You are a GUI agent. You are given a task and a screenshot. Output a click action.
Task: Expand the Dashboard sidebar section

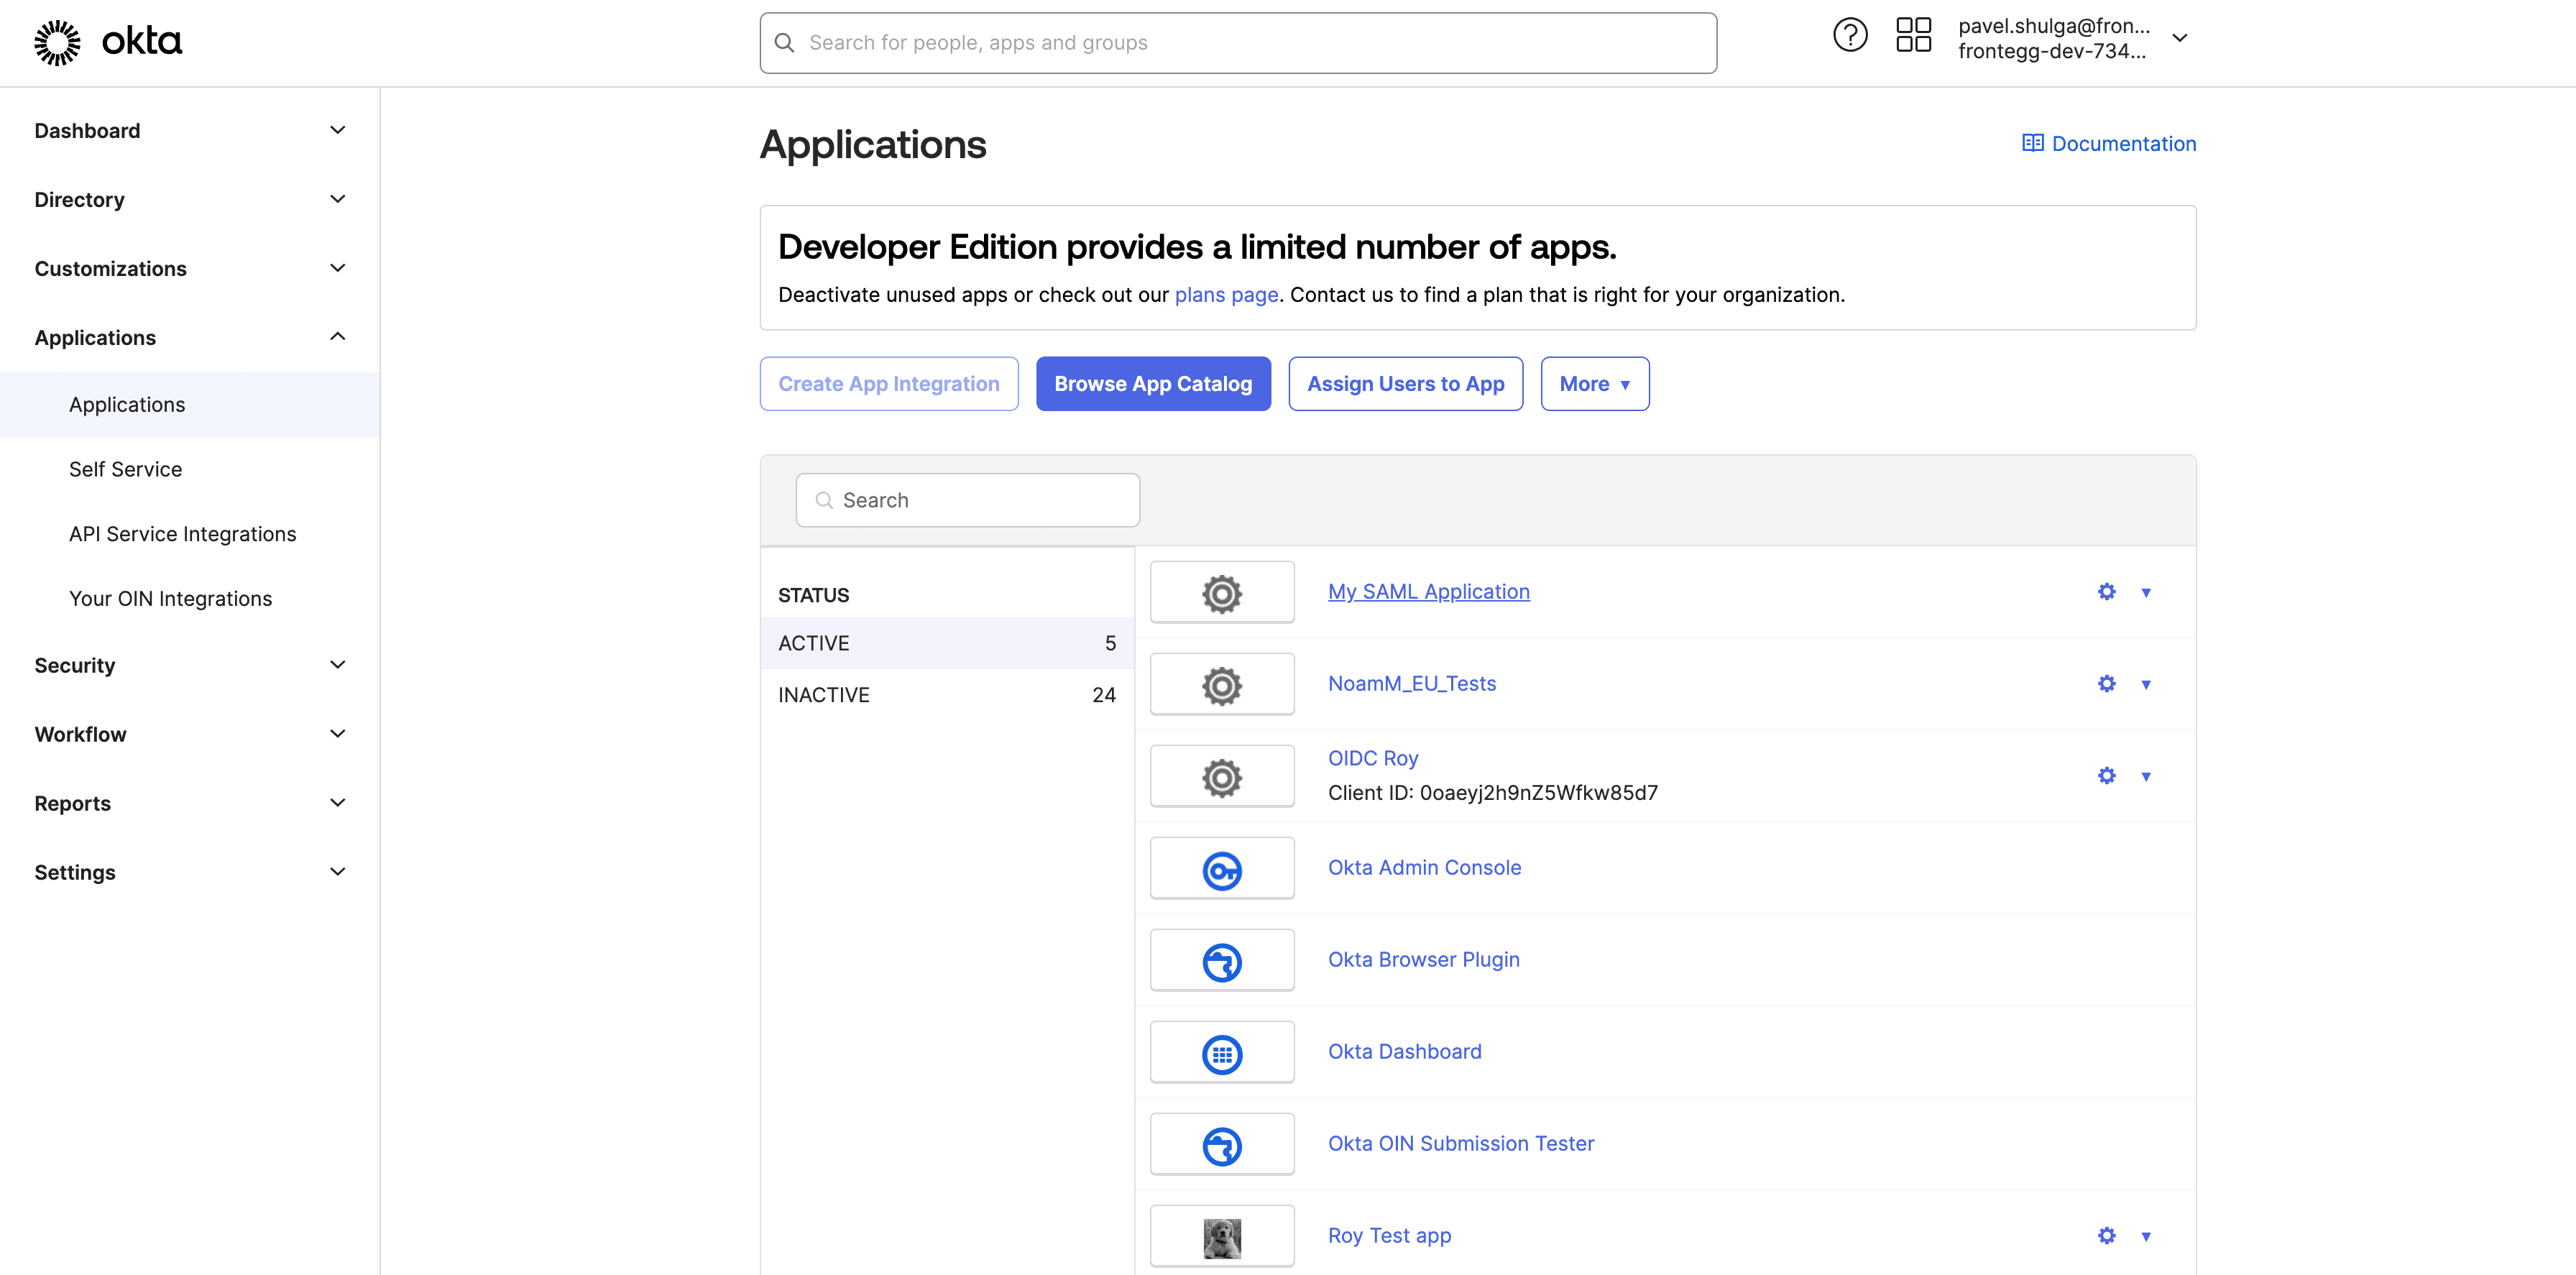[190, 131]
